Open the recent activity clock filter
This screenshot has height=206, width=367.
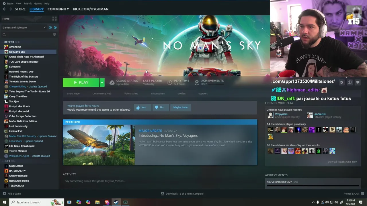(50, 27)
